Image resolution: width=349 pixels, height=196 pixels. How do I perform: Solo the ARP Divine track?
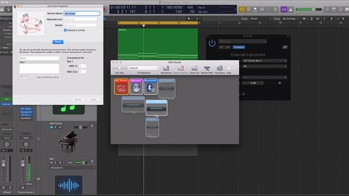click(x=56, y=127)
